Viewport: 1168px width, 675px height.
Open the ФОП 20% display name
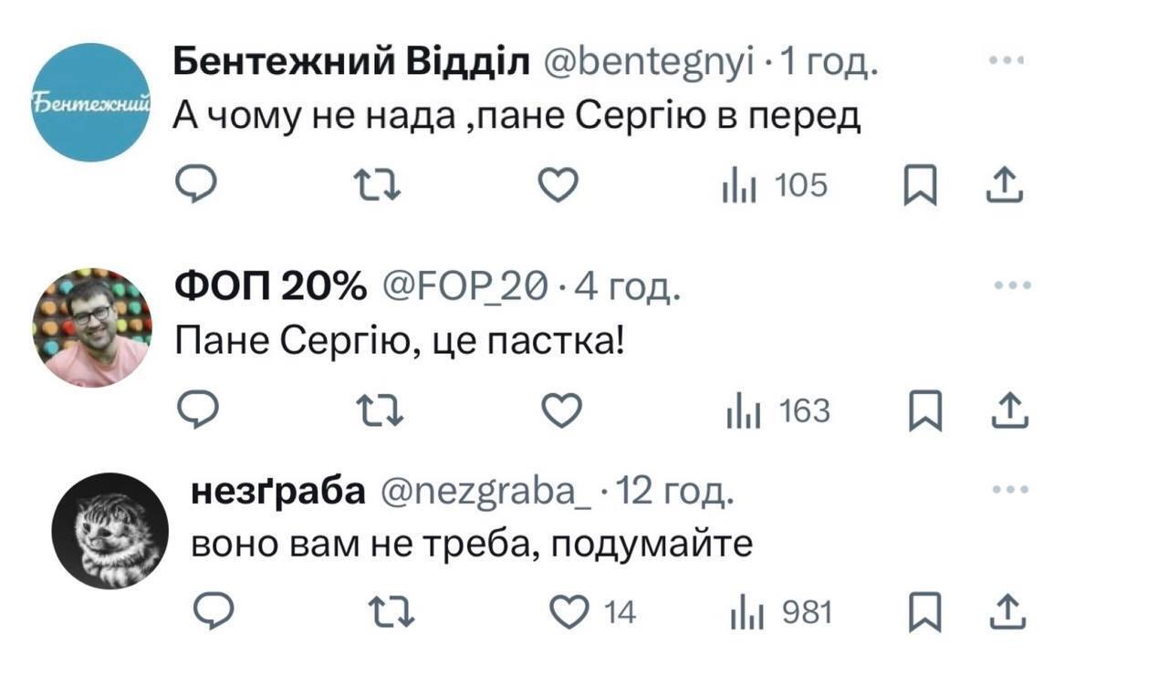coord(269,288)
